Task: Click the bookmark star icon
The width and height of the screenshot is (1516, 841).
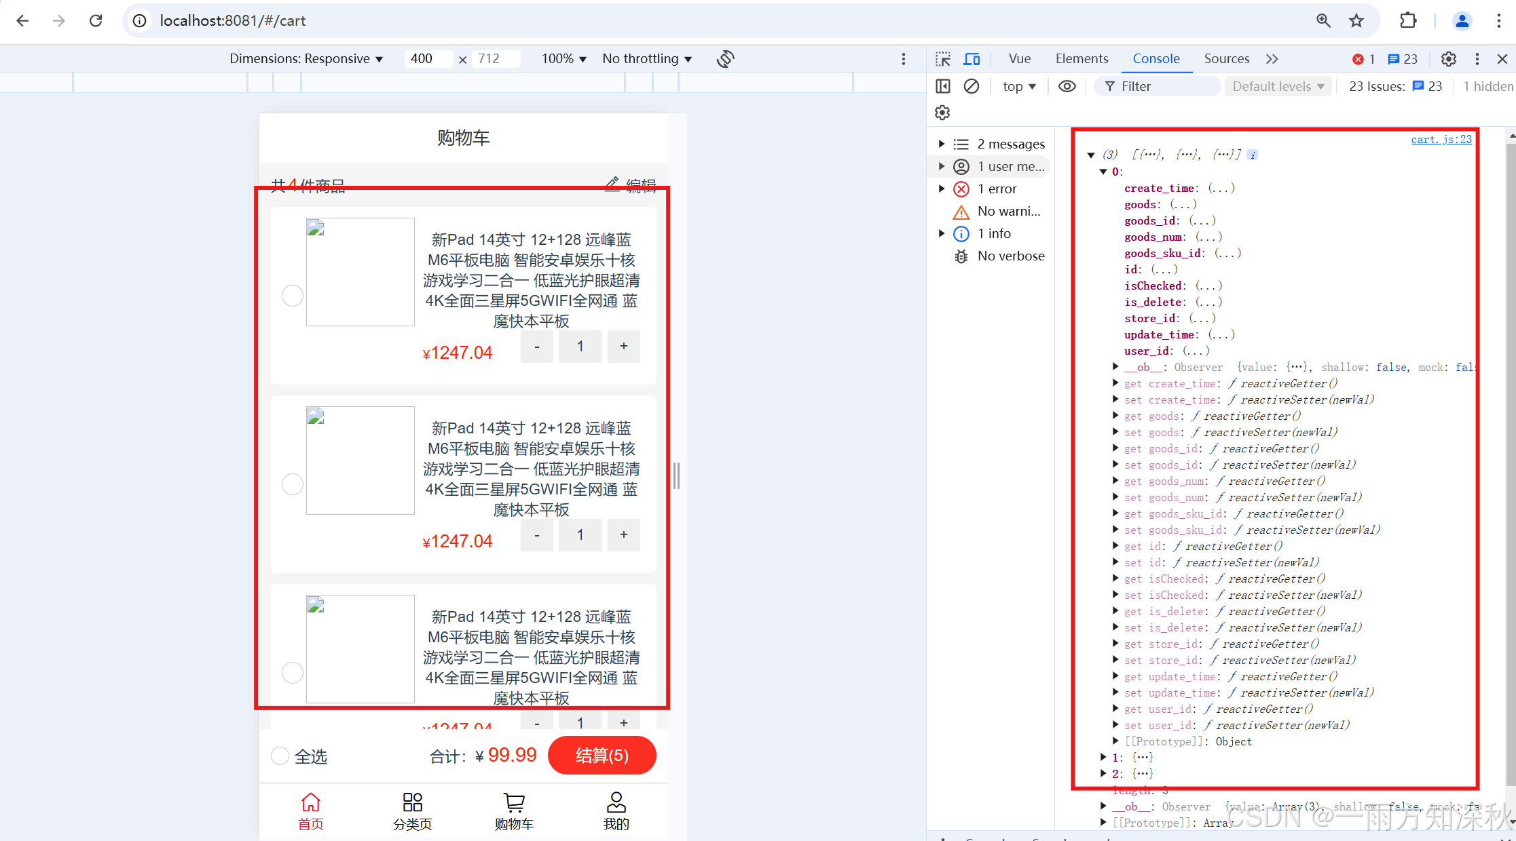Action: click(x=1356, y=21)
